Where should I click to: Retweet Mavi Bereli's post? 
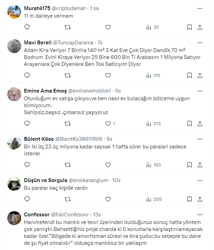tap(68, 75)
